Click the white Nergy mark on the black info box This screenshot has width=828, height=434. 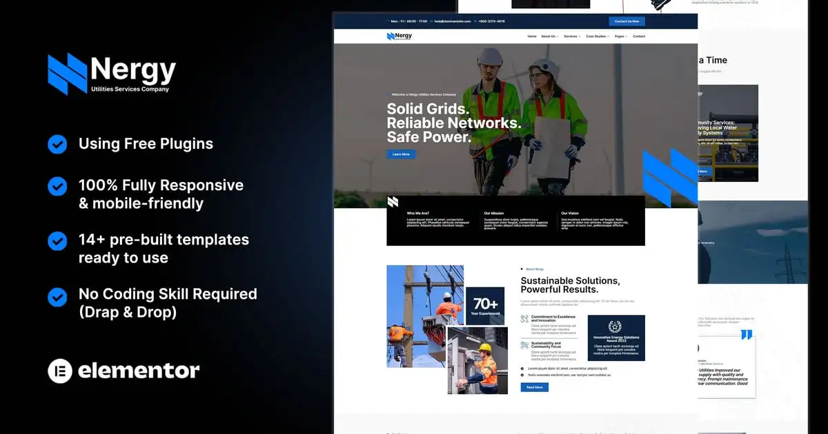tap(393, 202)
